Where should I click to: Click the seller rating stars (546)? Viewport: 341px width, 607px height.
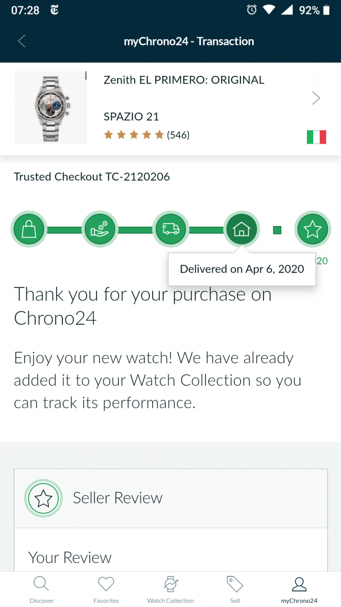click(x=147, y=135)
